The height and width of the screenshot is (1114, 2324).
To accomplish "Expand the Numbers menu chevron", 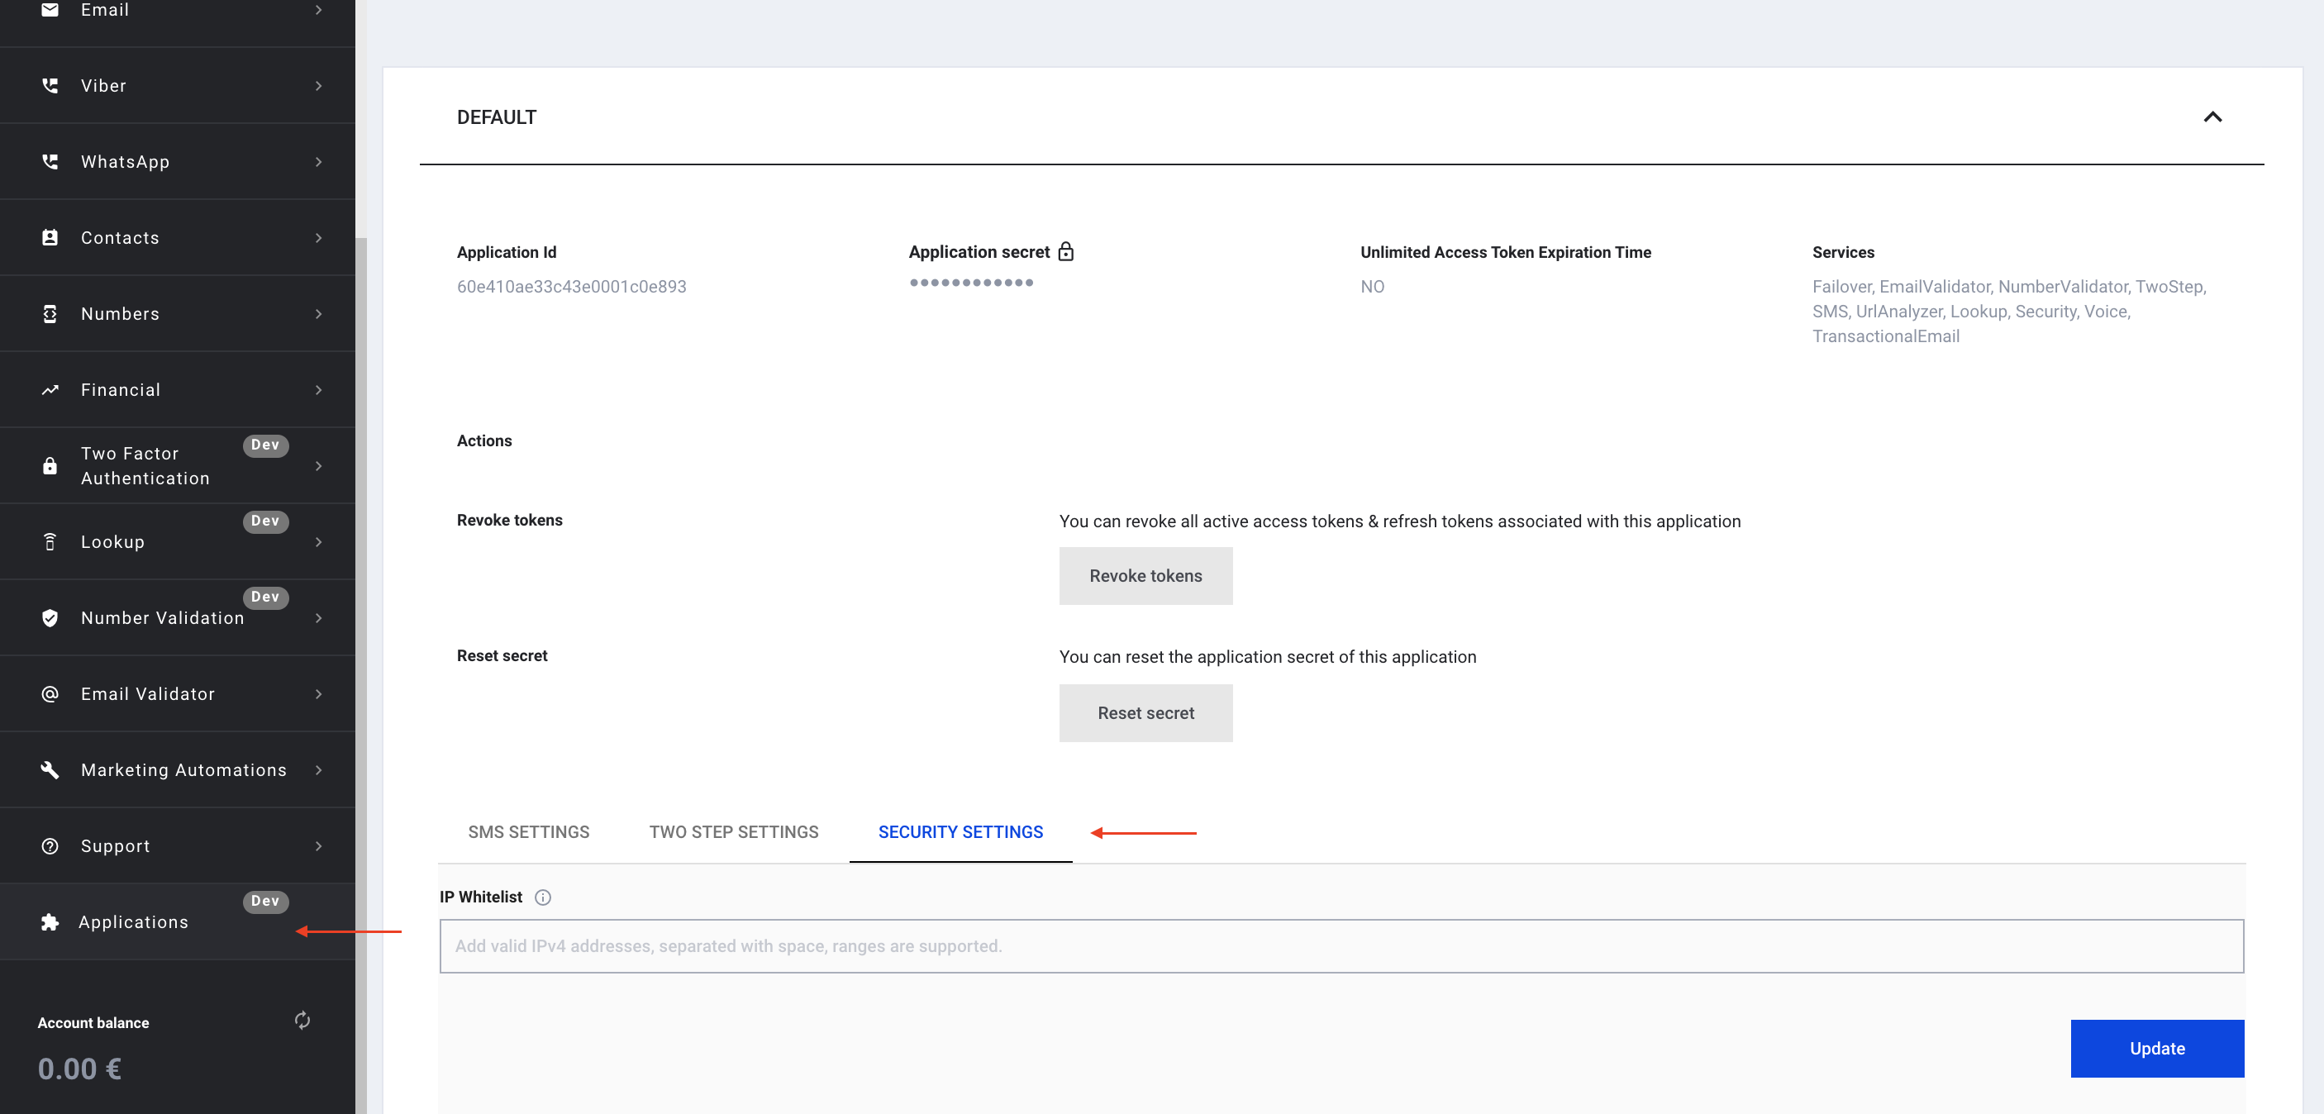I will click(318, 314).
